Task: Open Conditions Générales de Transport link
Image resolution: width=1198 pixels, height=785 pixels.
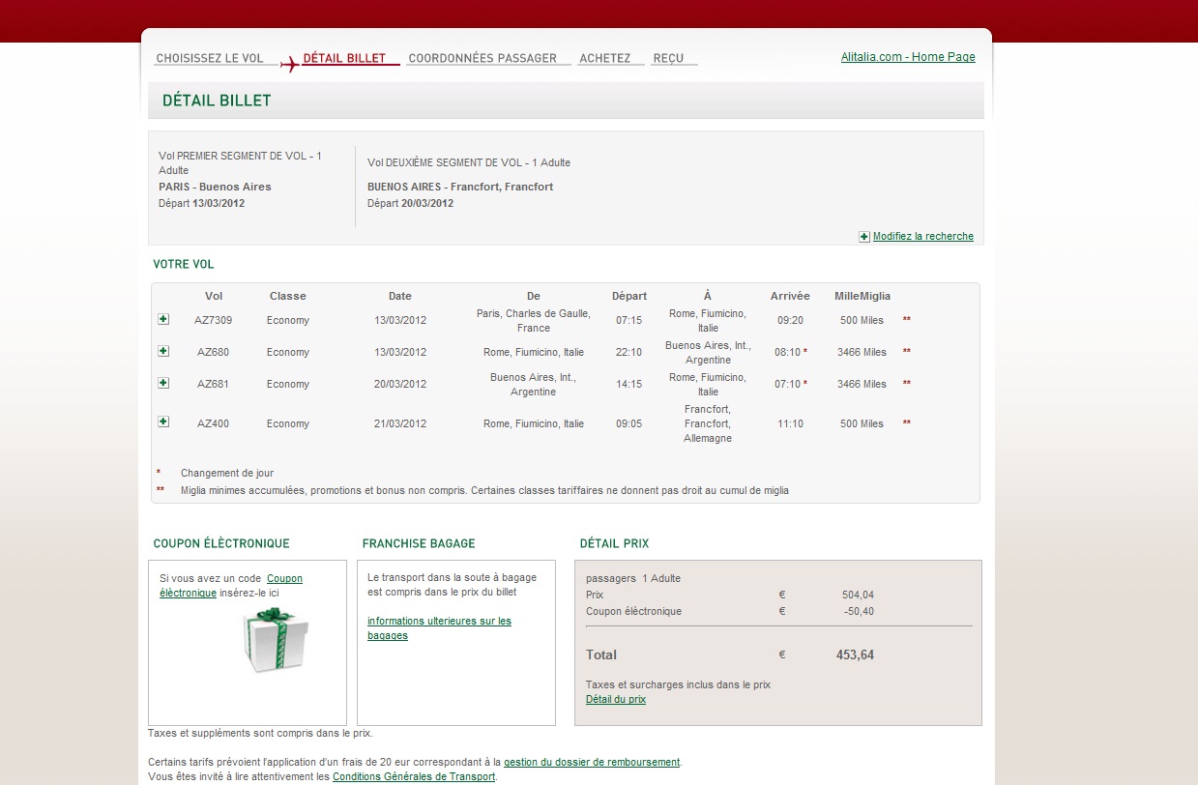Action: 414,776
